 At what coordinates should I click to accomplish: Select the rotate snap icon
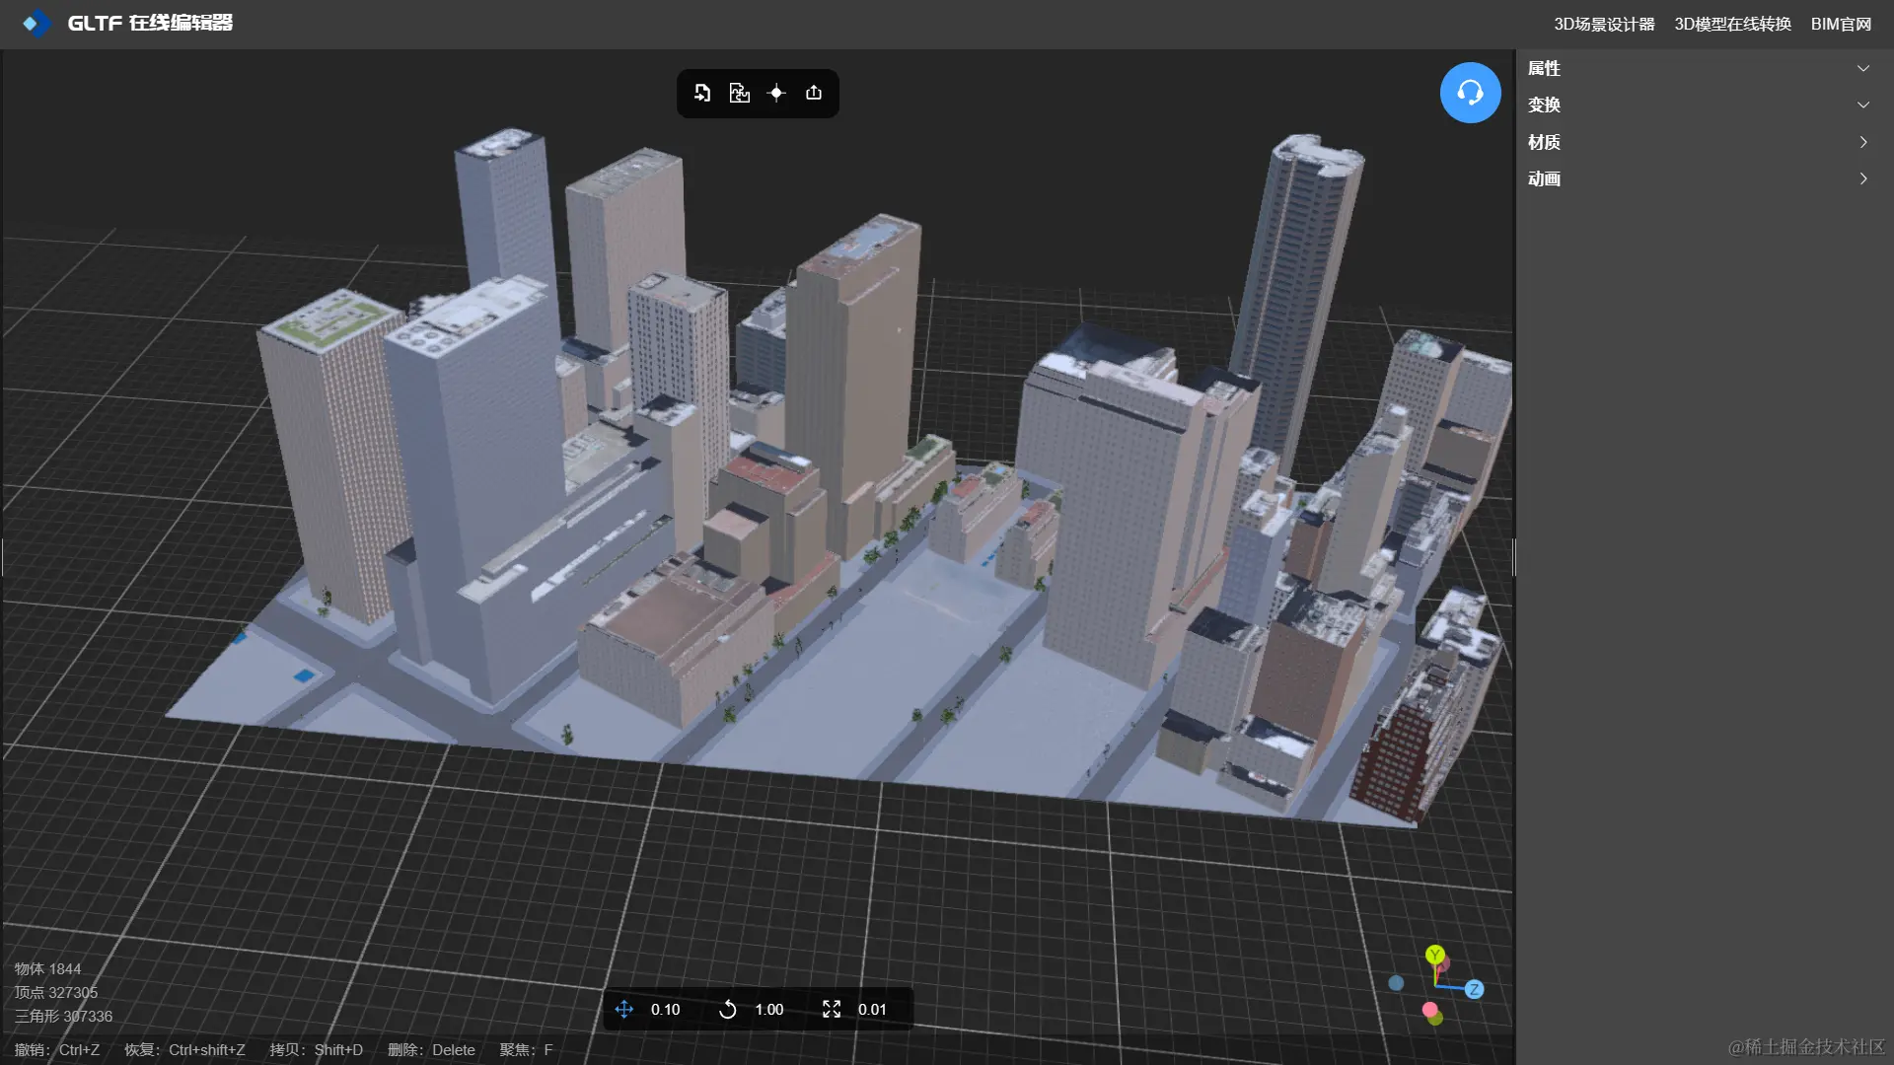click(x=728, y=1009)
